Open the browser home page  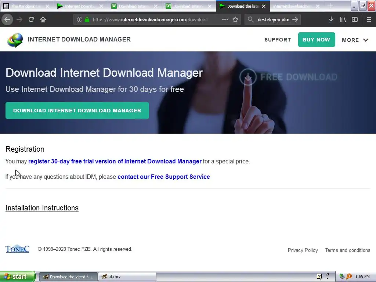coord(43,20)
